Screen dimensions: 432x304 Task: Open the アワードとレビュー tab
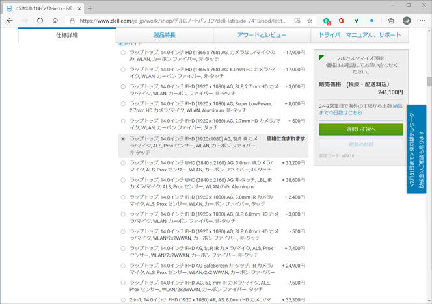pos(262,35)
